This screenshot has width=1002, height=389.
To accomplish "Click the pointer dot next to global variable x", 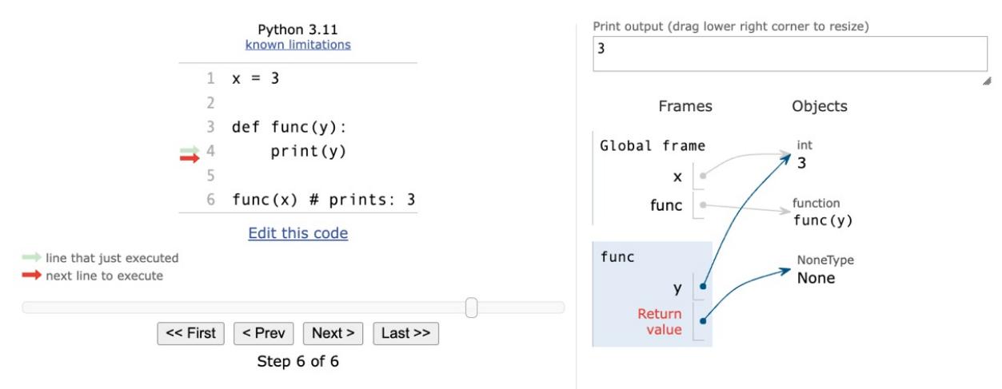I will pos(702,176).
